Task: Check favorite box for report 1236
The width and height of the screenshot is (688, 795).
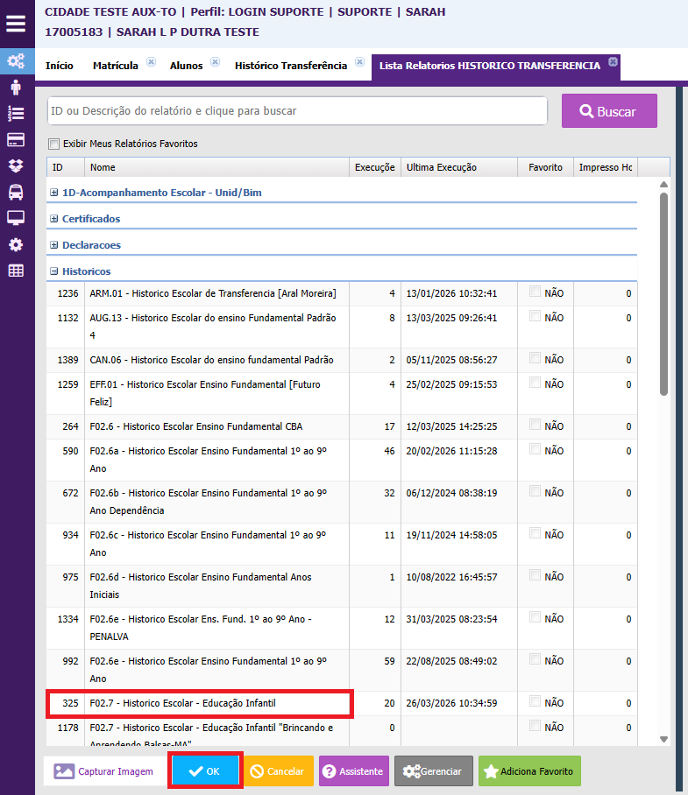Action: 535,292
